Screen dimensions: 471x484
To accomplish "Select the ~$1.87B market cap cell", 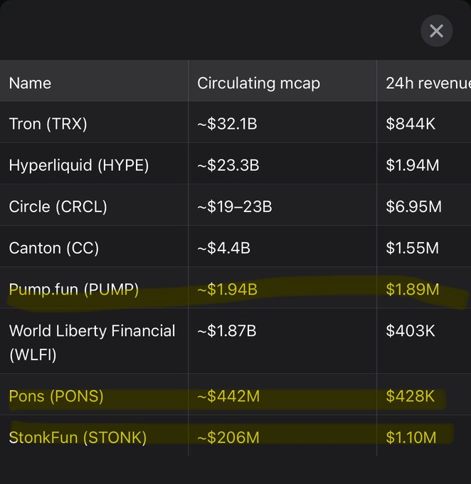I will point(282,341).
